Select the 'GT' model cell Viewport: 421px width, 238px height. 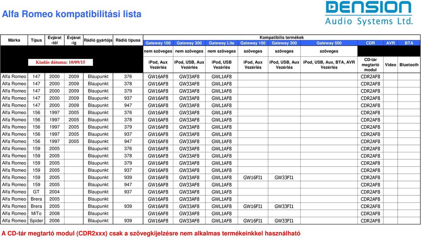point(36,192)
